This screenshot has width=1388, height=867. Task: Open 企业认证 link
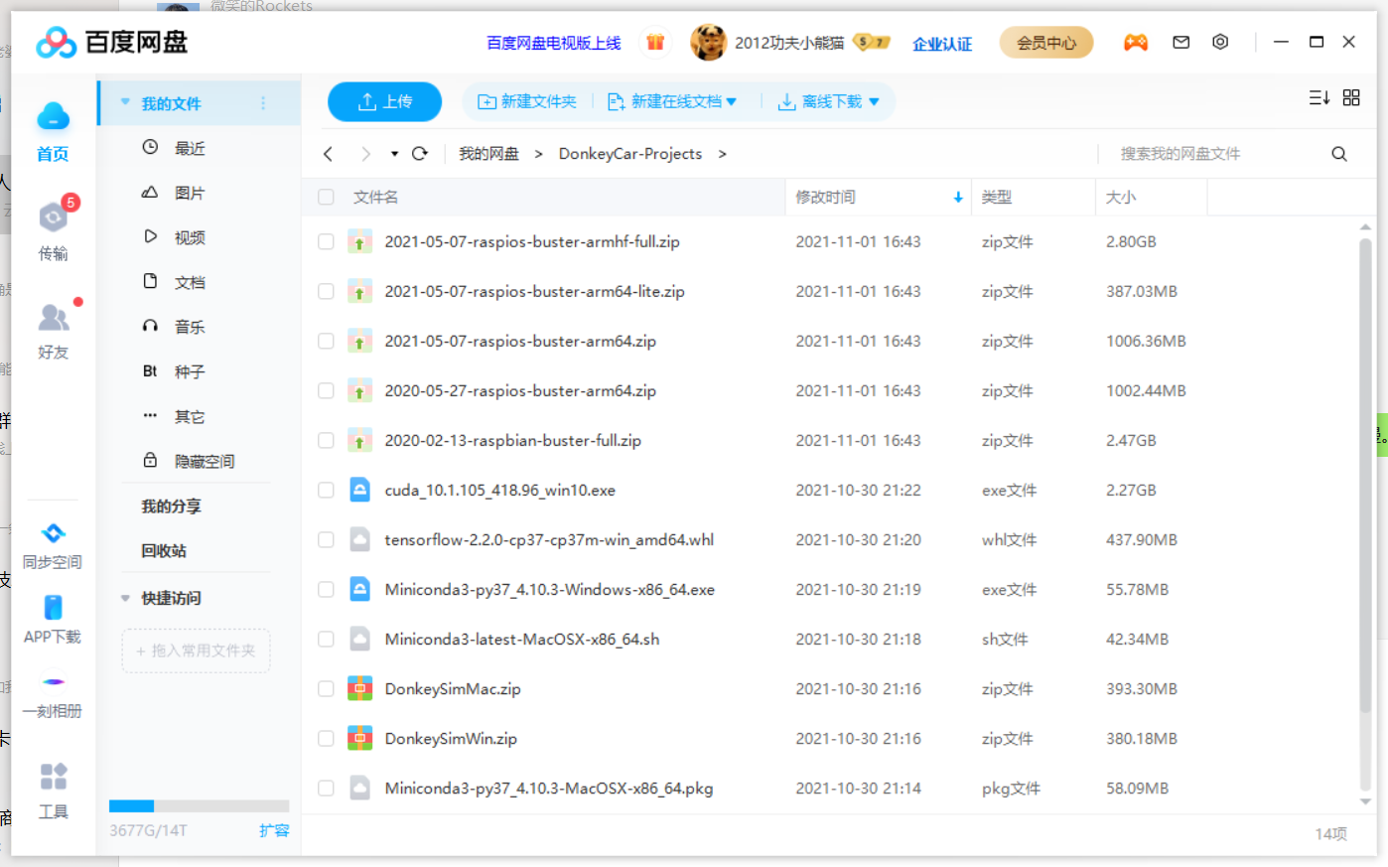click(942, 44)
